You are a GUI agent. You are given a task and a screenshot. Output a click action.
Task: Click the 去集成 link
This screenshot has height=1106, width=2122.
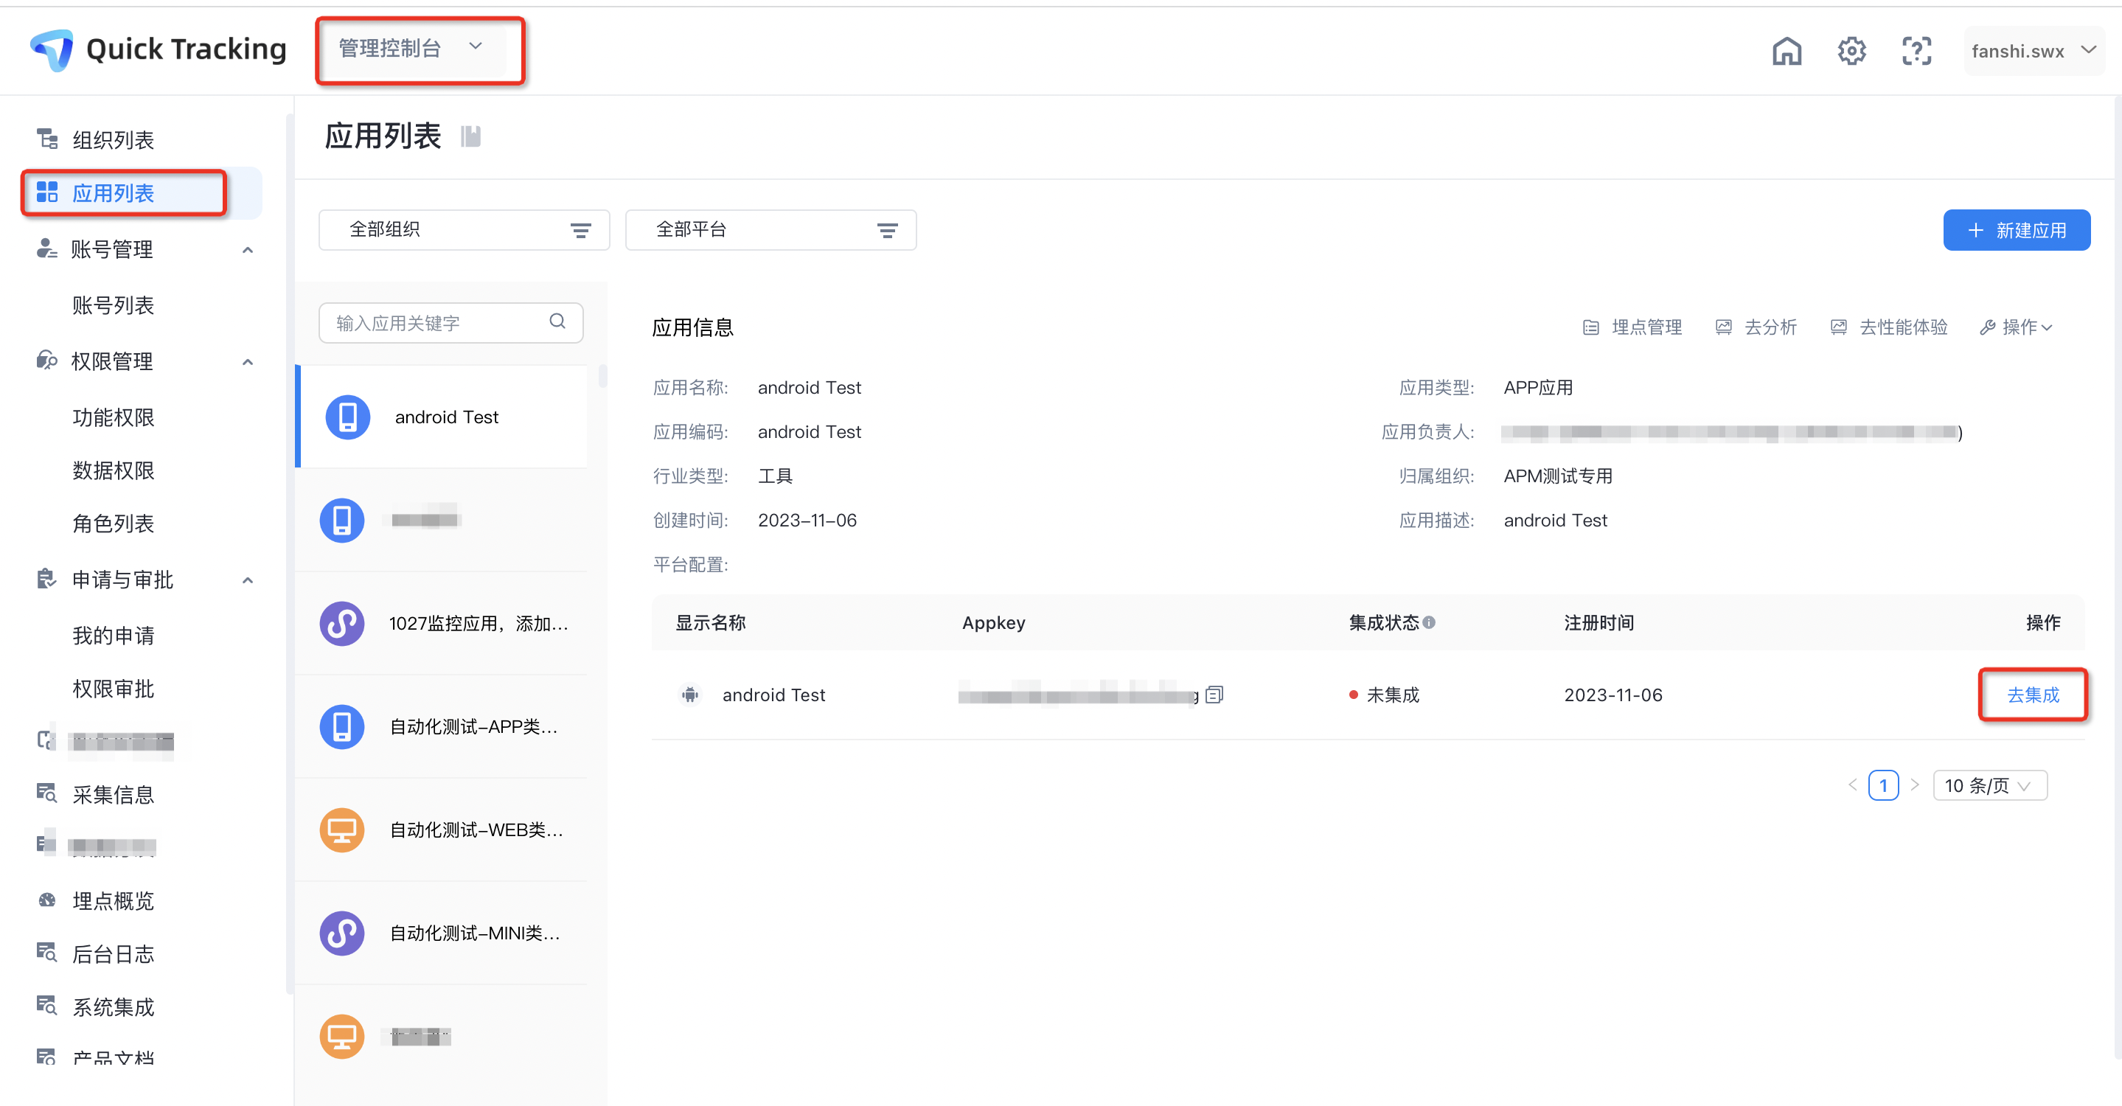(x=2032, y=695)
